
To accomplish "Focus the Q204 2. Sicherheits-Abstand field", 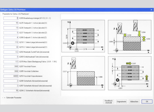I will 11,91.
